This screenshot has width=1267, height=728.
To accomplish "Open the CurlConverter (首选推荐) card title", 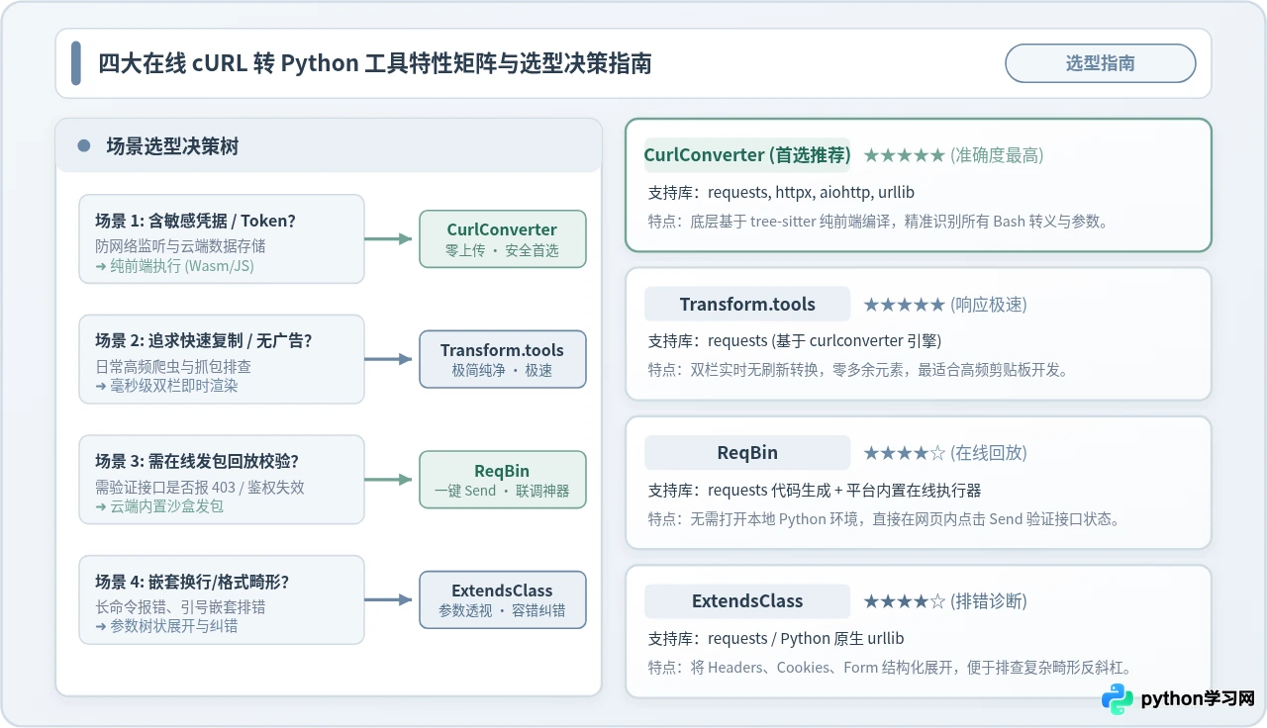I will pyautogui.click(x=747, y=155).
